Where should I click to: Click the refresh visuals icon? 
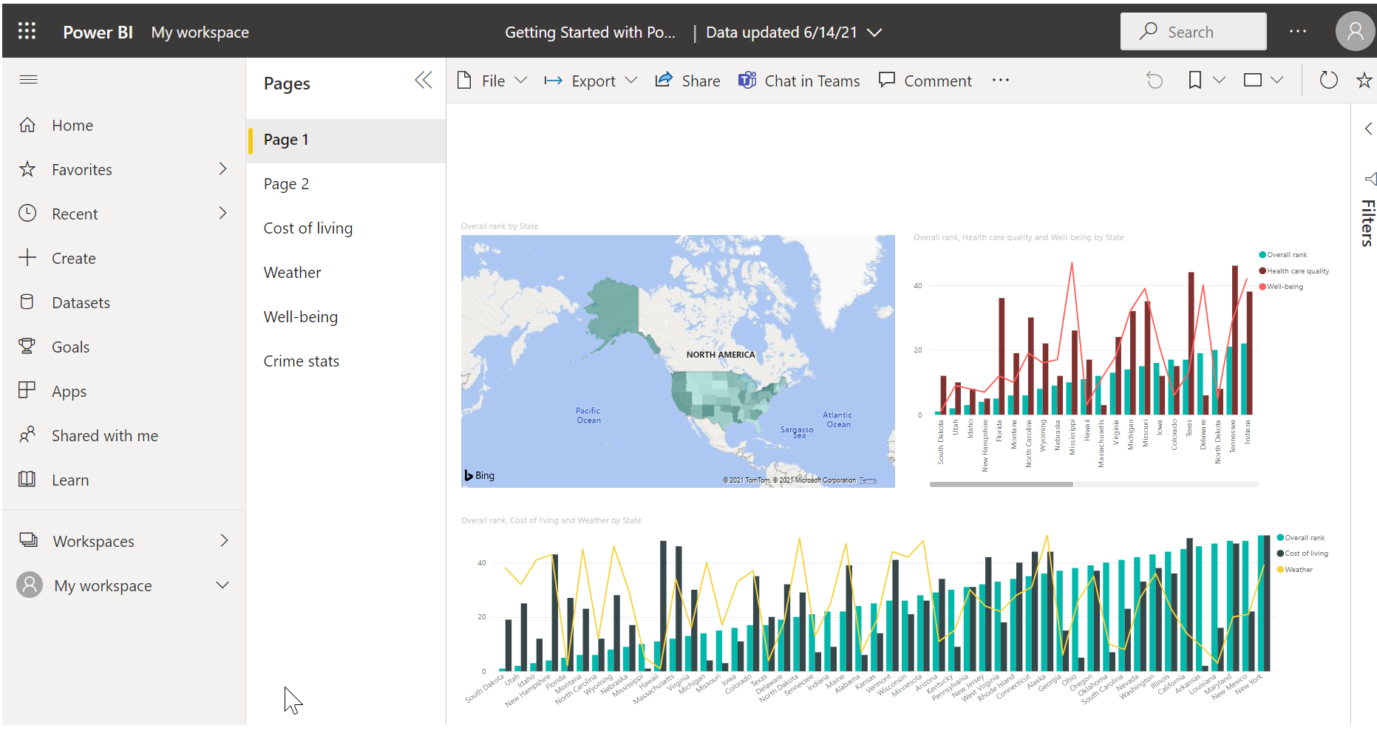point(1328,80)
